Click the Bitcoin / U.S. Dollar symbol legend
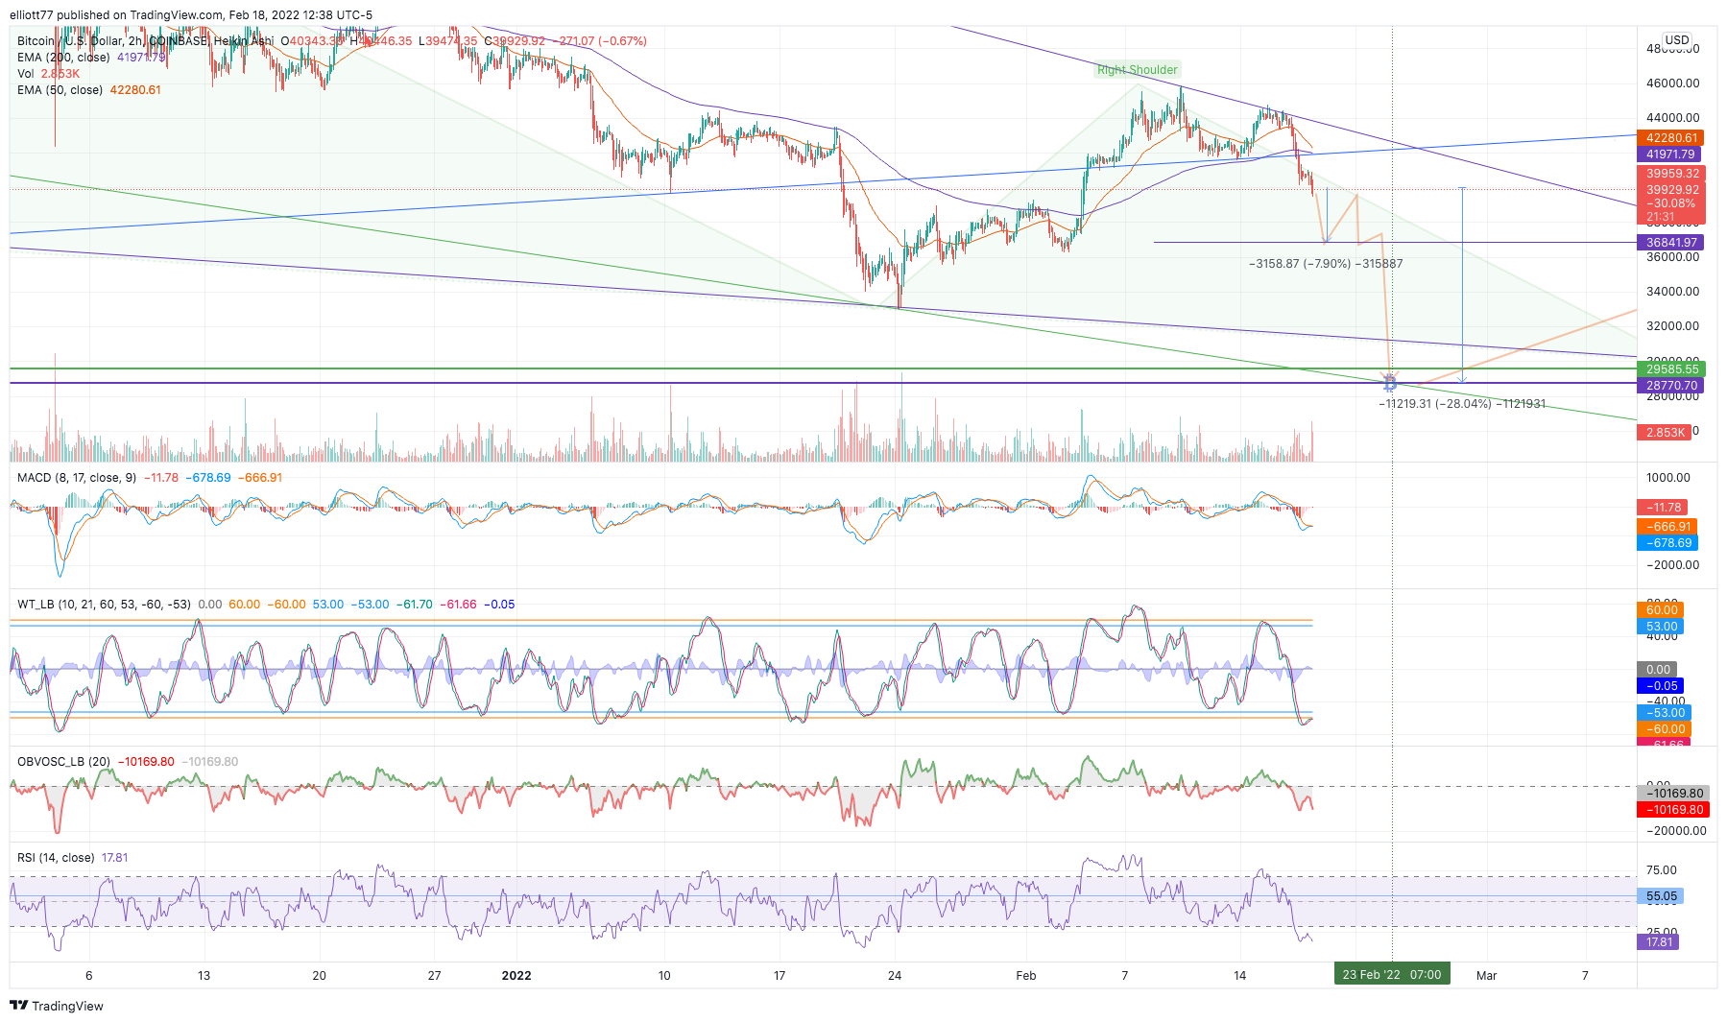 point(145,41)
